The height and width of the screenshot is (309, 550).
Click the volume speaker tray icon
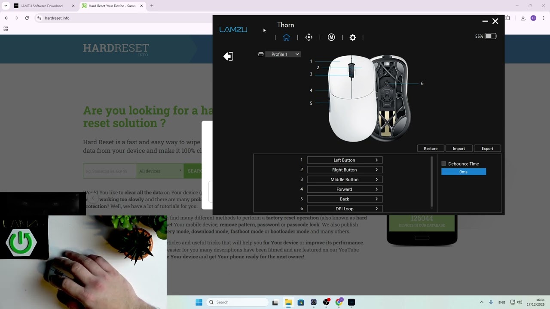[x=519, y=302]
